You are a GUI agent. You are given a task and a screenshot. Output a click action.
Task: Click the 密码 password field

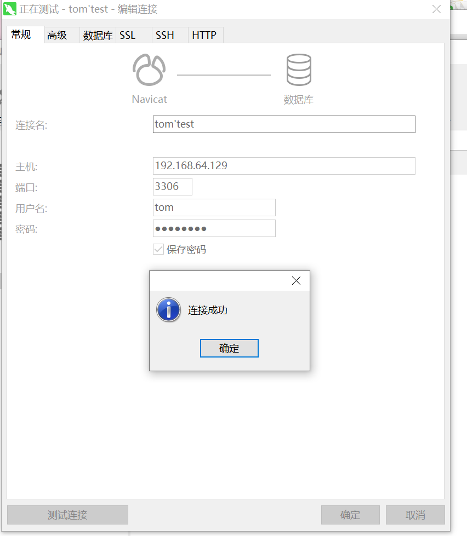214,228
